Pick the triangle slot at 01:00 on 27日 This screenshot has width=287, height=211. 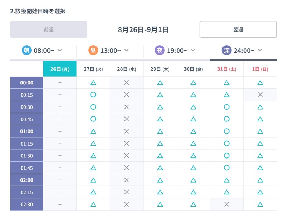tap(93, 131)
